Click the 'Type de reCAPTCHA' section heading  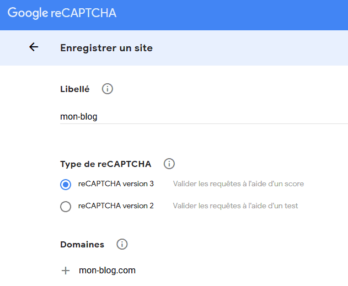point(106,164)
